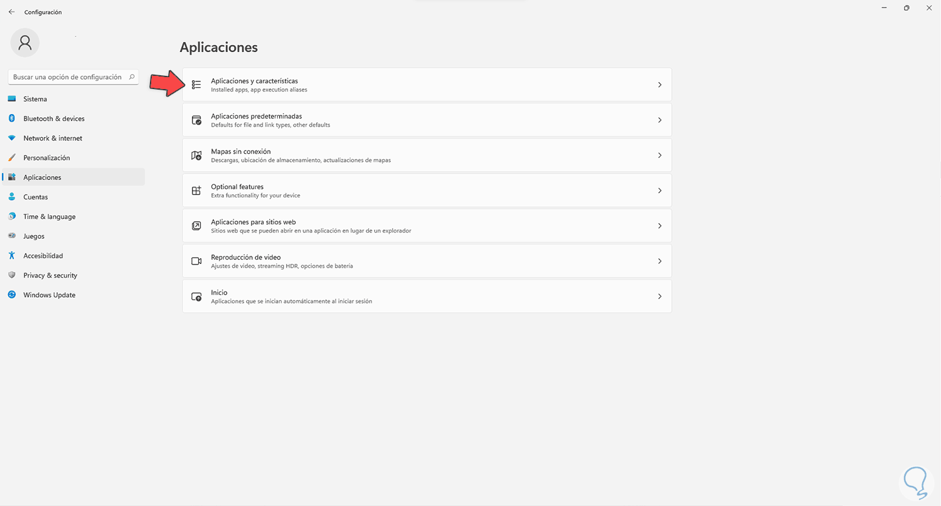Click the Bluetooth icon in sidebar

pyautogui.click(x=12, y=119)
